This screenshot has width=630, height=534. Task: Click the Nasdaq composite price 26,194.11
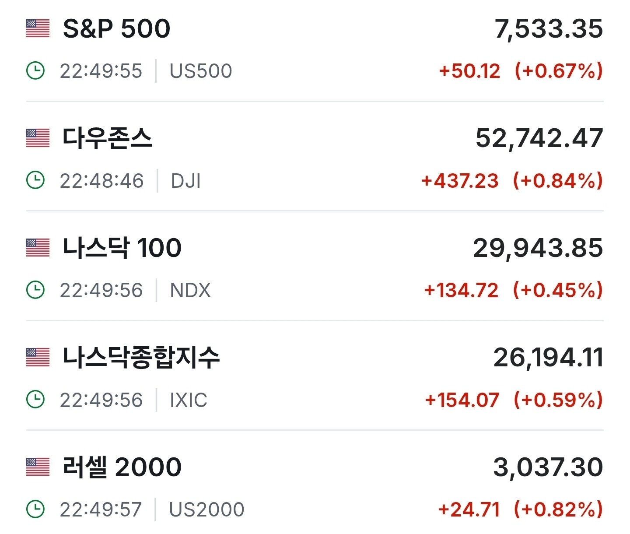pyautogui.click(x=549, y=358)
